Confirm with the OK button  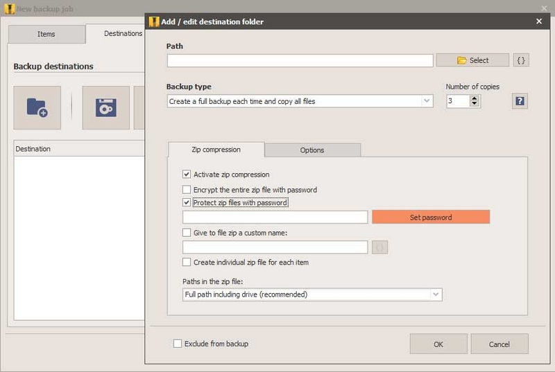point(438,344)
